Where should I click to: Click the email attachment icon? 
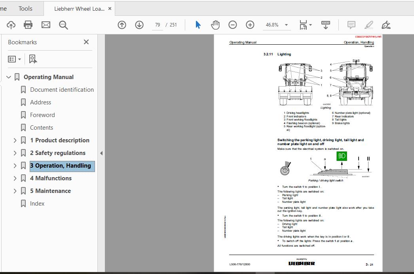pyautogui.click(x=46, y=25)
